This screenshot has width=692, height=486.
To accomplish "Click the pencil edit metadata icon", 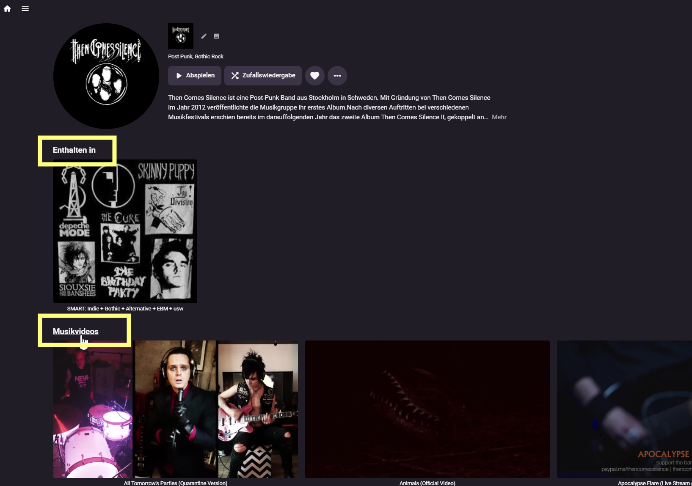I will click(x=204, y=36).
